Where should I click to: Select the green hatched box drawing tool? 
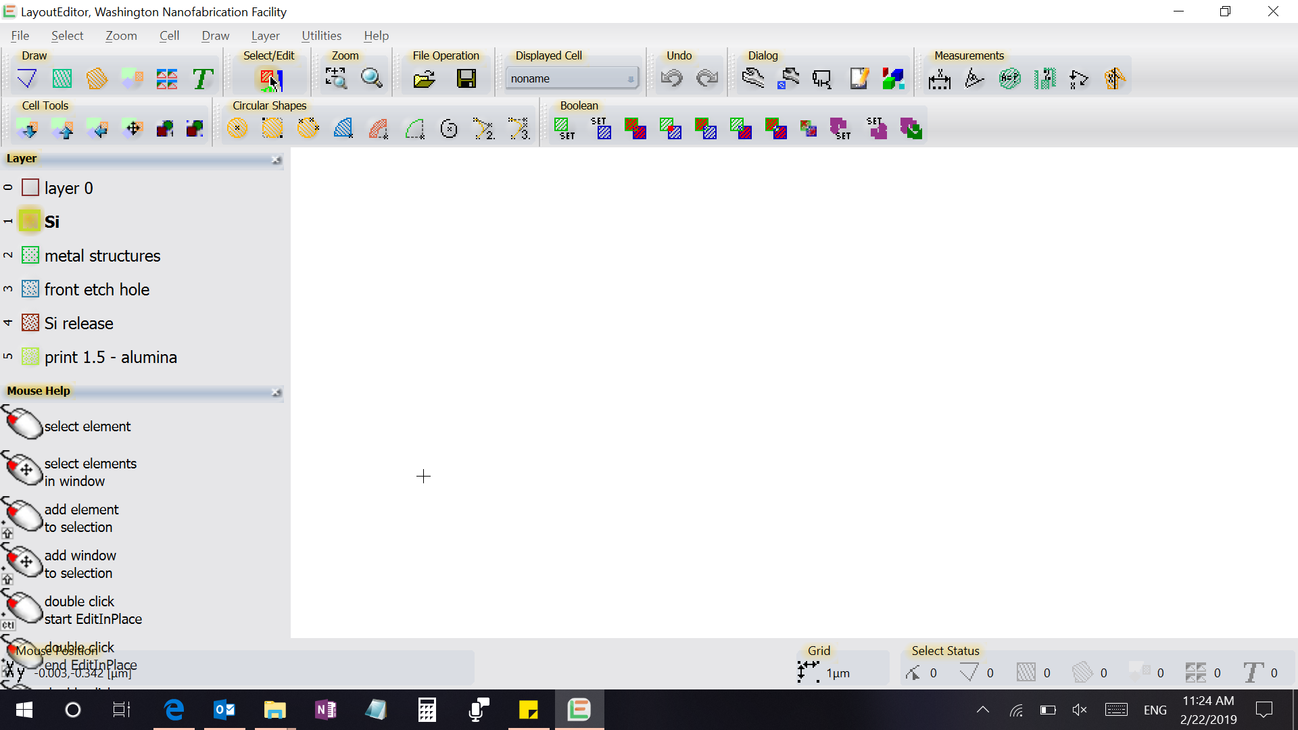62,78
